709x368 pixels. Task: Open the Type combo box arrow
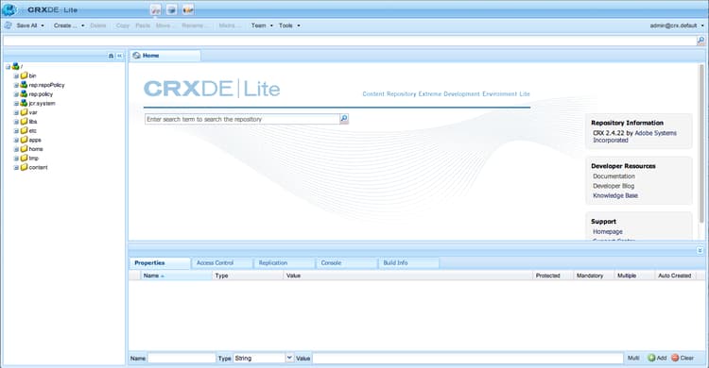289,358
